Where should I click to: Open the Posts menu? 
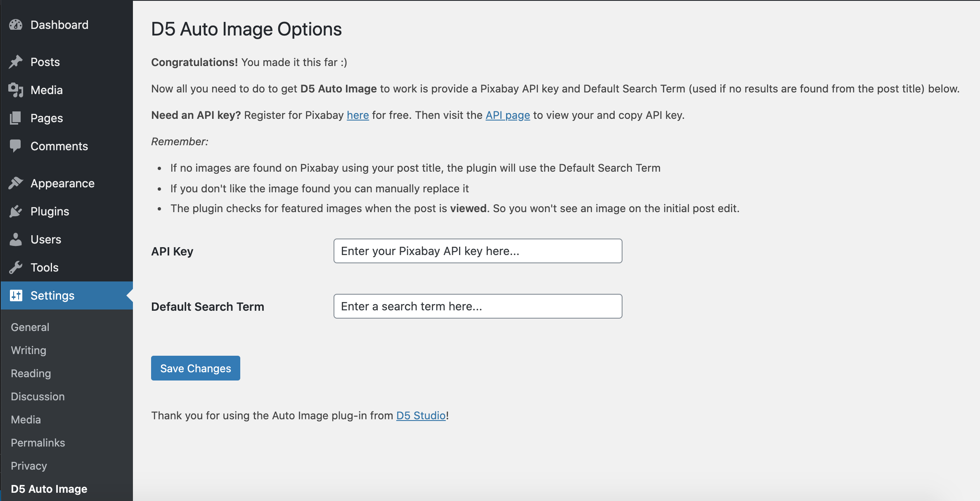coord(45,62)
